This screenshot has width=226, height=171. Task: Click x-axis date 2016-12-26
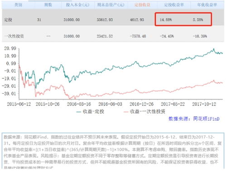tap(141, 104)
